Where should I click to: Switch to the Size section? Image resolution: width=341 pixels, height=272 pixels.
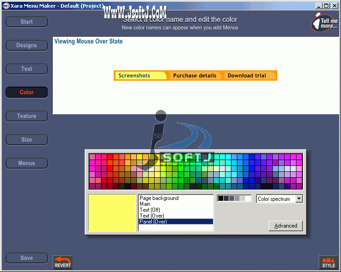(26, 140)
